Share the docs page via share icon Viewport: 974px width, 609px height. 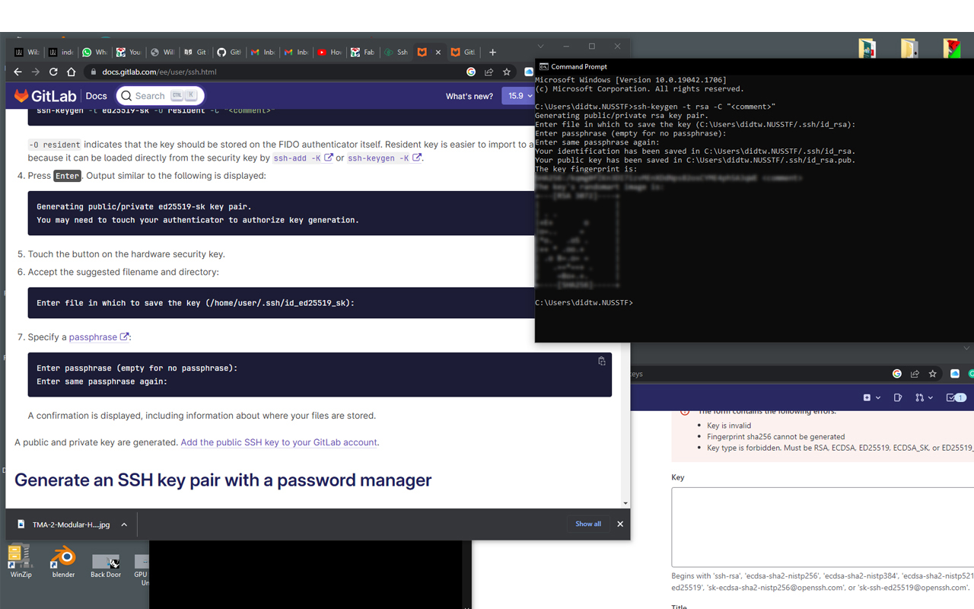click(x=489, y=72)
